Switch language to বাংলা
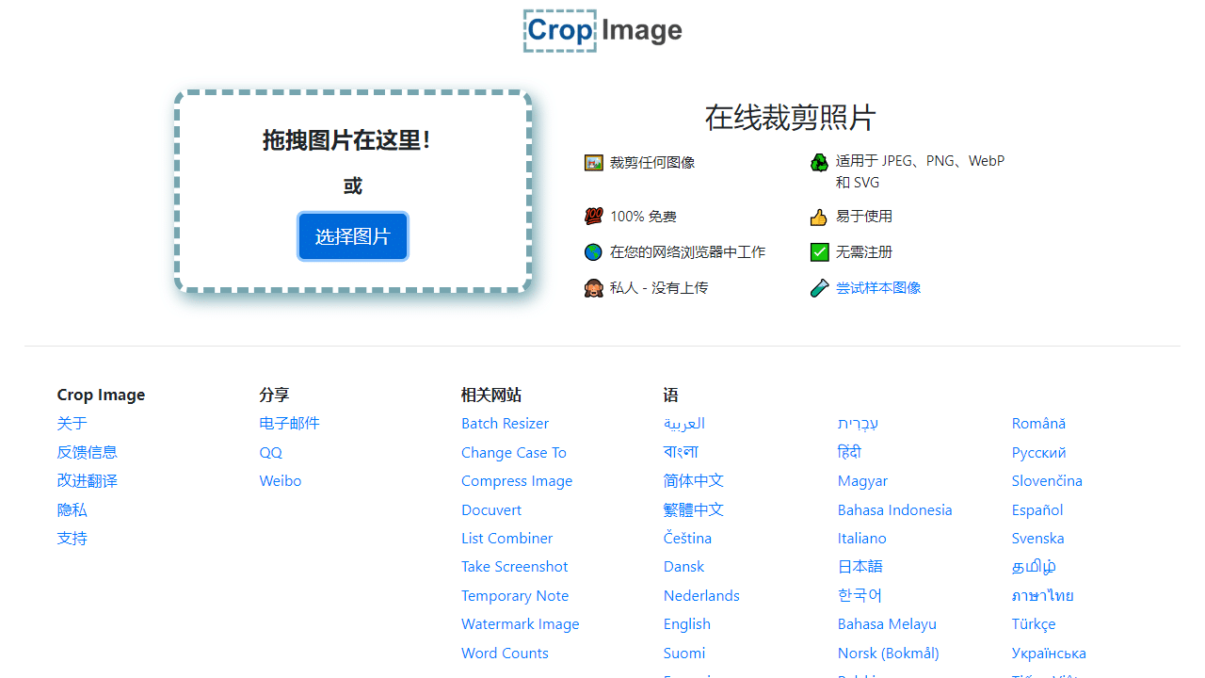The height and width of the screenshot is (678, 1205). tap(681, 452)
